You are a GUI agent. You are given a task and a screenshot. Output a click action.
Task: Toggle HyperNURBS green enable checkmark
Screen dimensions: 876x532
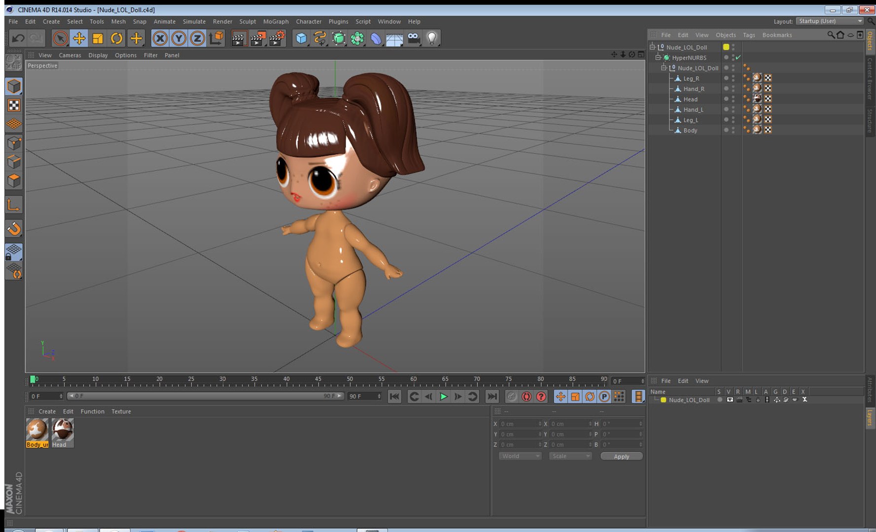738,58
